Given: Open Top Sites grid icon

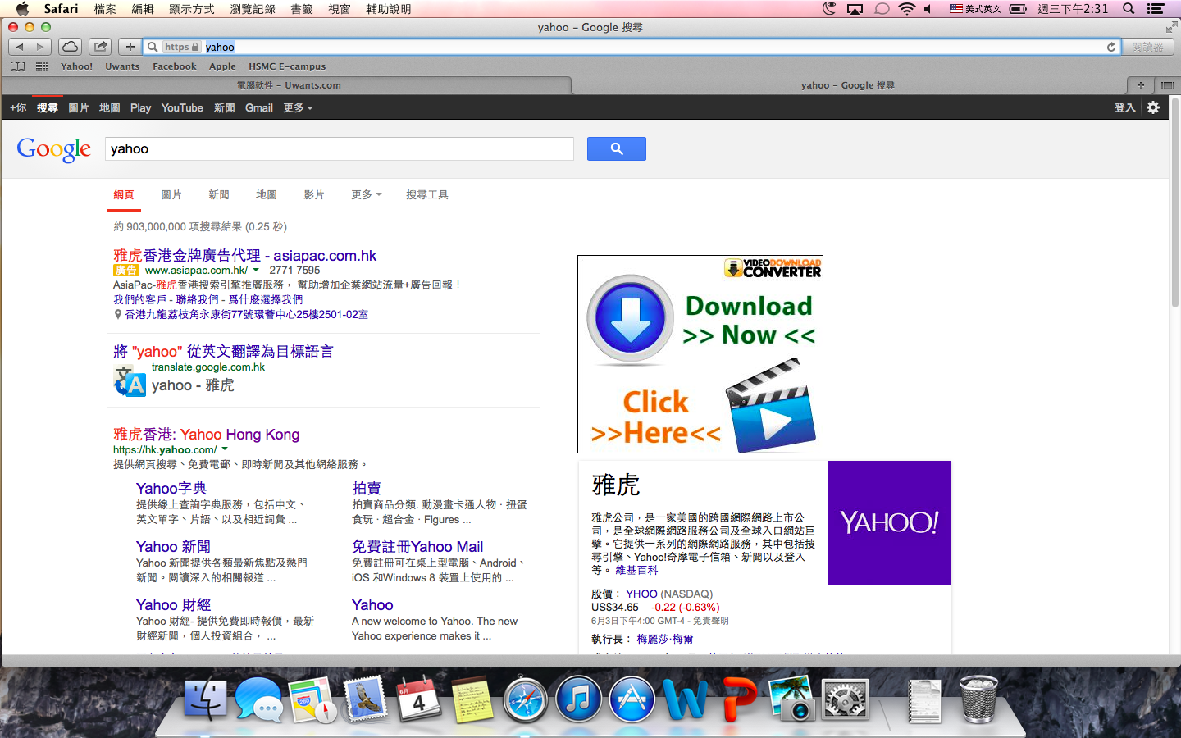Looking at the screenshot, I should pyautogui.click(x=42, y=66).
